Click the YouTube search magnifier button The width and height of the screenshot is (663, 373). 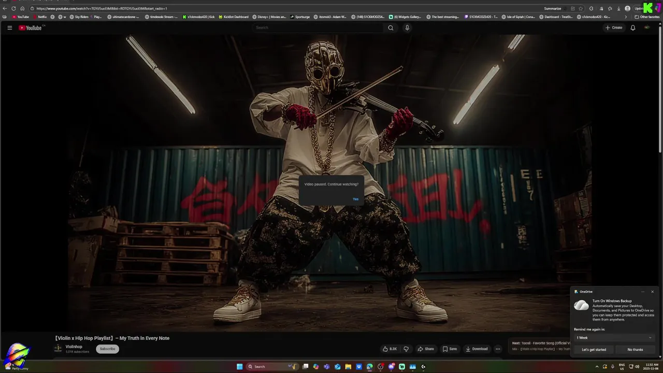[x=391, y=27]
